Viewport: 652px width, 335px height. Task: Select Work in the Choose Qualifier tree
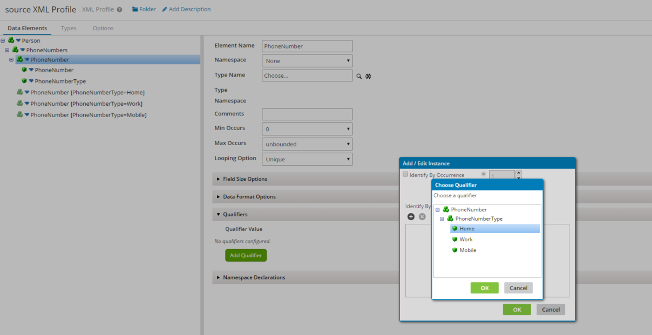[468, 239]
